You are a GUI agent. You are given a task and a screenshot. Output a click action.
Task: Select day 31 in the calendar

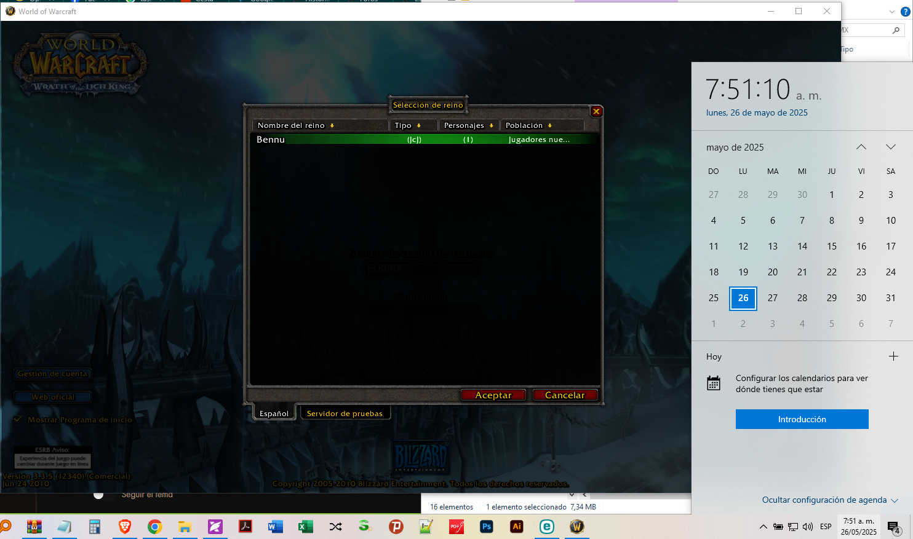(891, 298)
